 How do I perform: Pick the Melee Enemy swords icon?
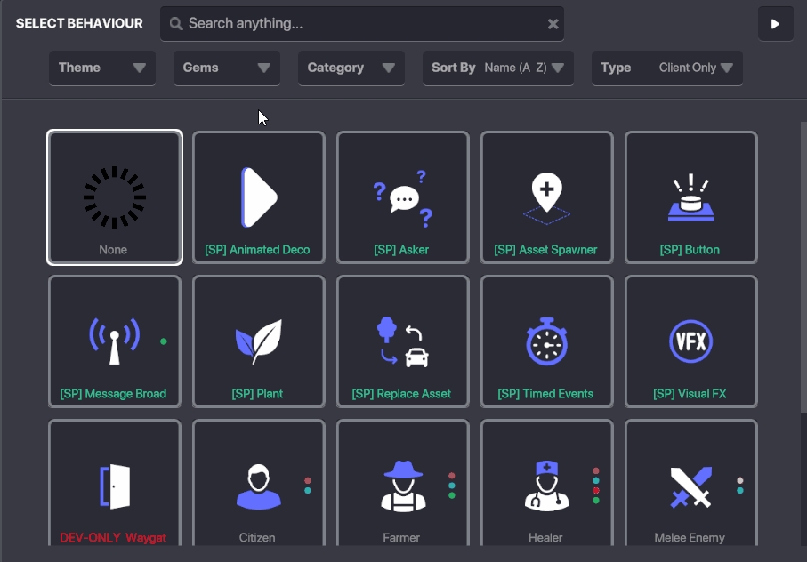(690, 486)
